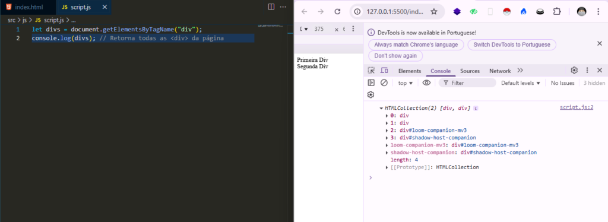Image resolution: width=608 pixels, height=222 pixels.
Task: Clear the console with the clear icon
Action: click(x=384, y=83)
